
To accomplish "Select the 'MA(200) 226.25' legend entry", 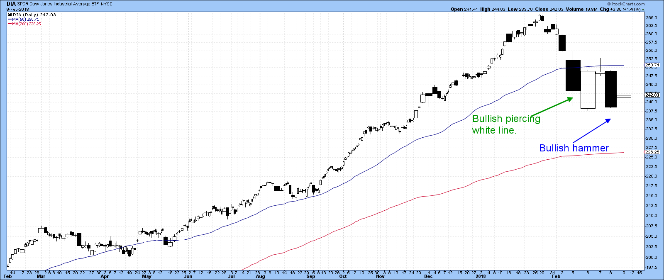I will (x=26, y=24).
